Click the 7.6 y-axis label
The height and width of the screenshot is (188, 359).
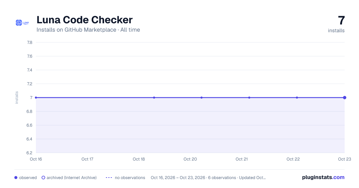[x=29, y=56]
